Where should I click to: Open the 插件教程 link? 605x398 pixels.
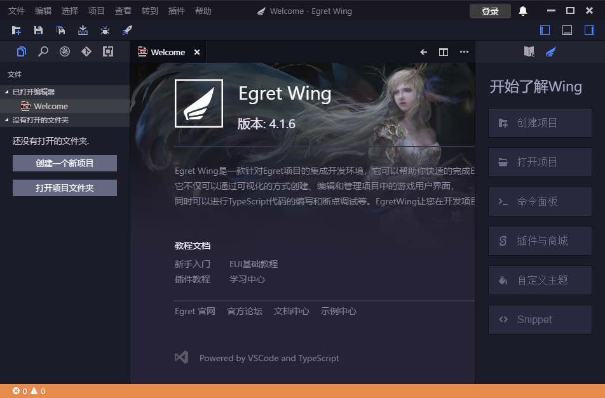pyautogui.click(x=192, y=279)
